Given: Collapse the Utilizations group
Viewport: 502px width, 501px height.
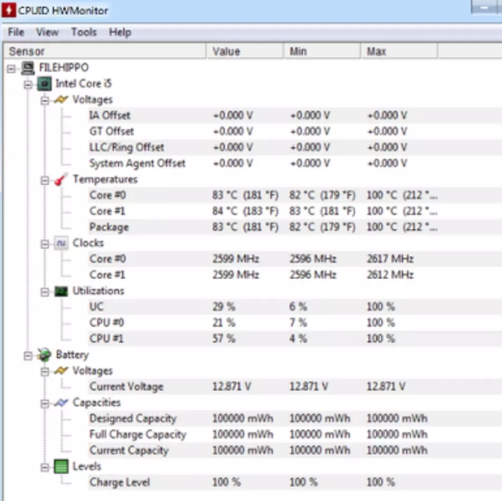Looking at the screenshot, I should (x=45, y=292).
